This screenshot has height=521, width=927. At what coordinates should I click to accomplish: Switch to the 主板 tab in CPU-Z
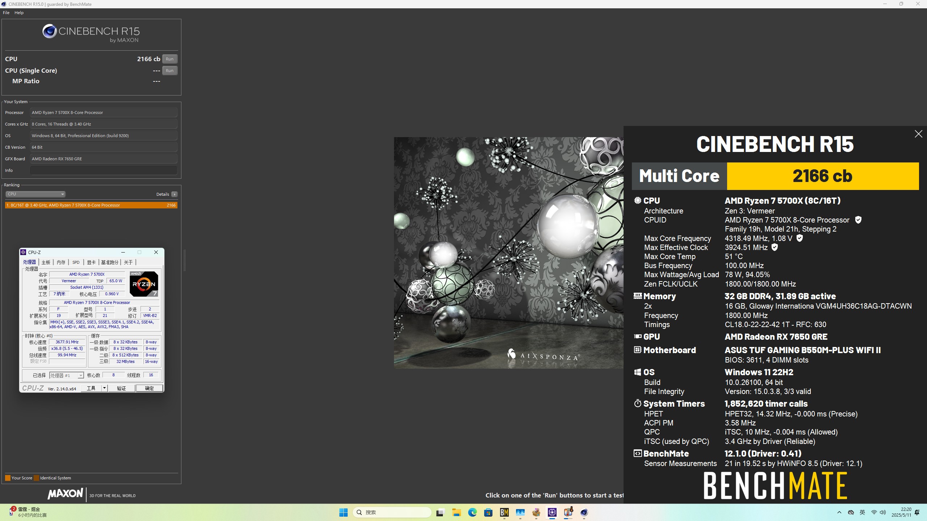click(x=46, y=262)
